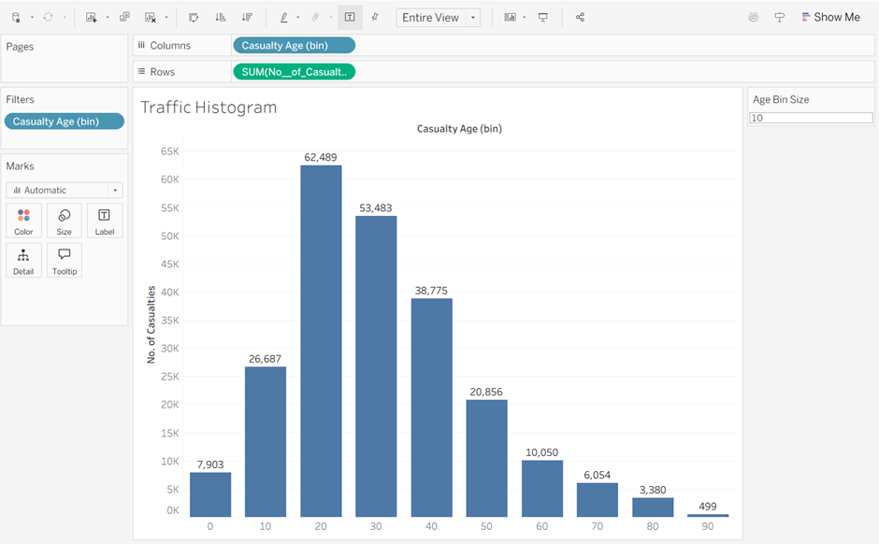Open the Show/Hide Cards dropdown arrow
The width and height of the screenshot is (879, 544).
(524, 18)
